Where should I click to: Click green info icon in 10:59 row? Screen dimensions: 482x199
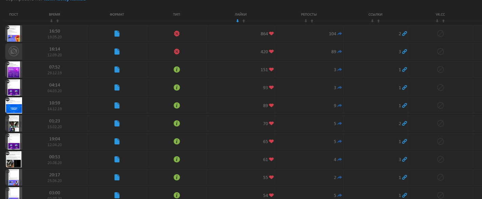(177, 105)
